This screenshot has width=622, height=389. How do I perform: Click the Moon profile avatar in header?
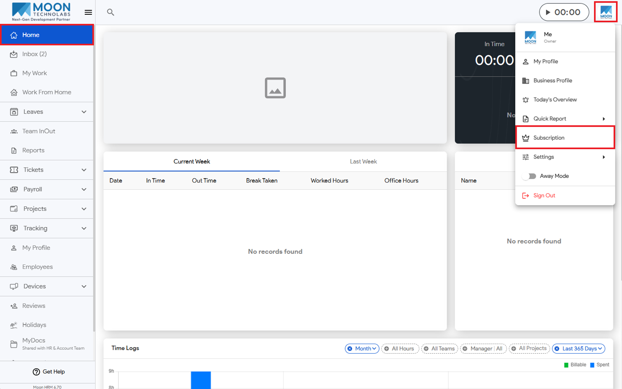606,12
